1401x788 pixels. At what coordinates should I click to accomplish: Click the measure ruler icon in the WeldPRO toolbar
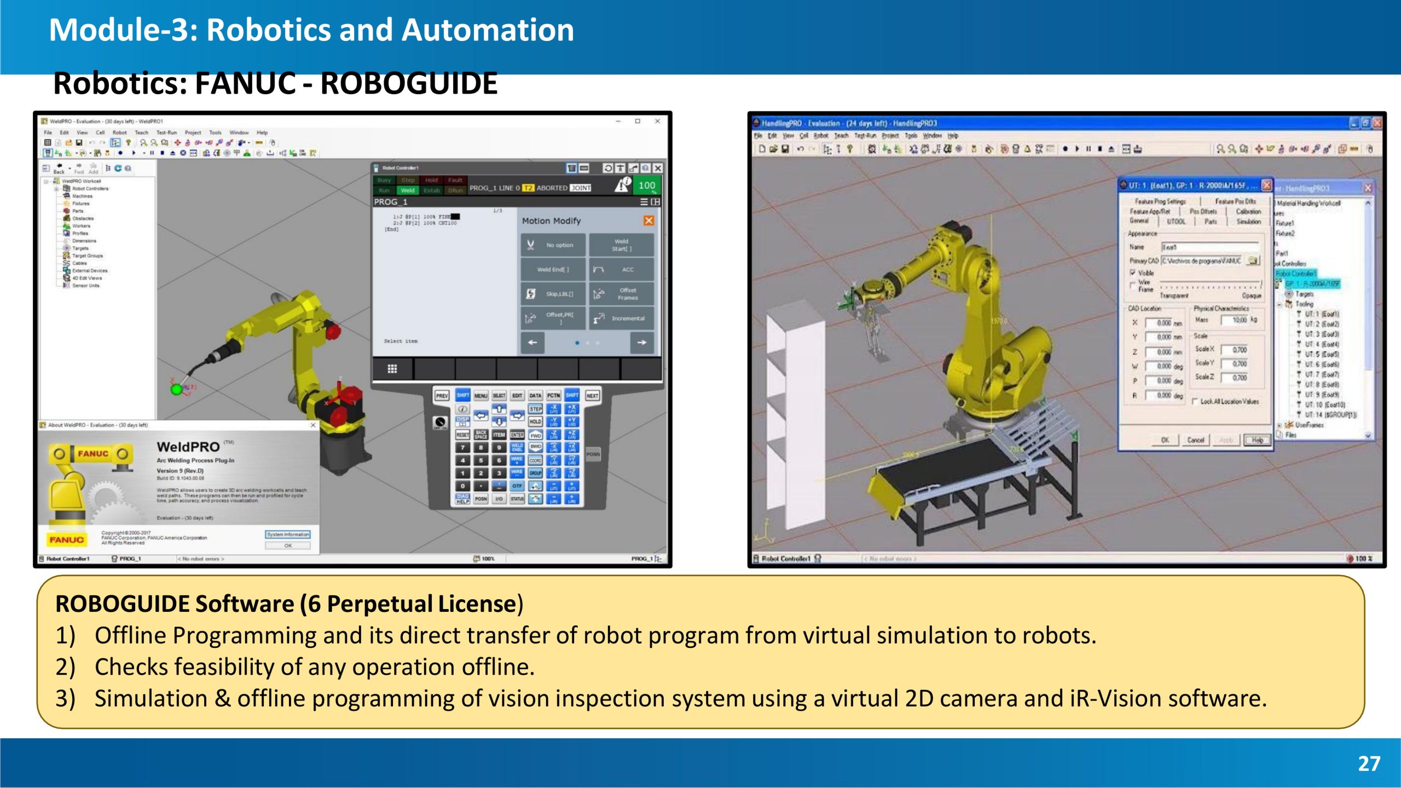coord(259,143)
